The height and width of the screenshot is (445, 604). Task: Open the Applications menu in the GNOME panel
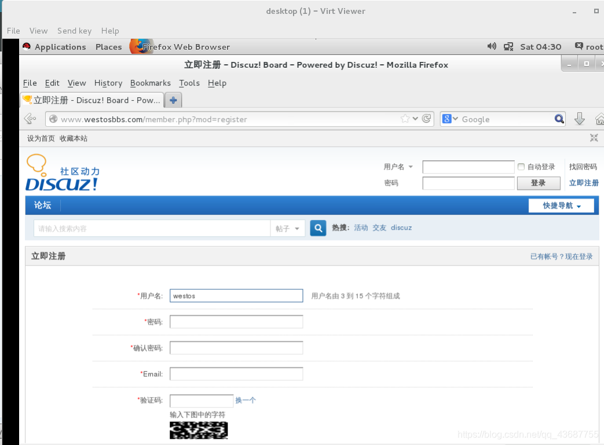pos(60,47)
